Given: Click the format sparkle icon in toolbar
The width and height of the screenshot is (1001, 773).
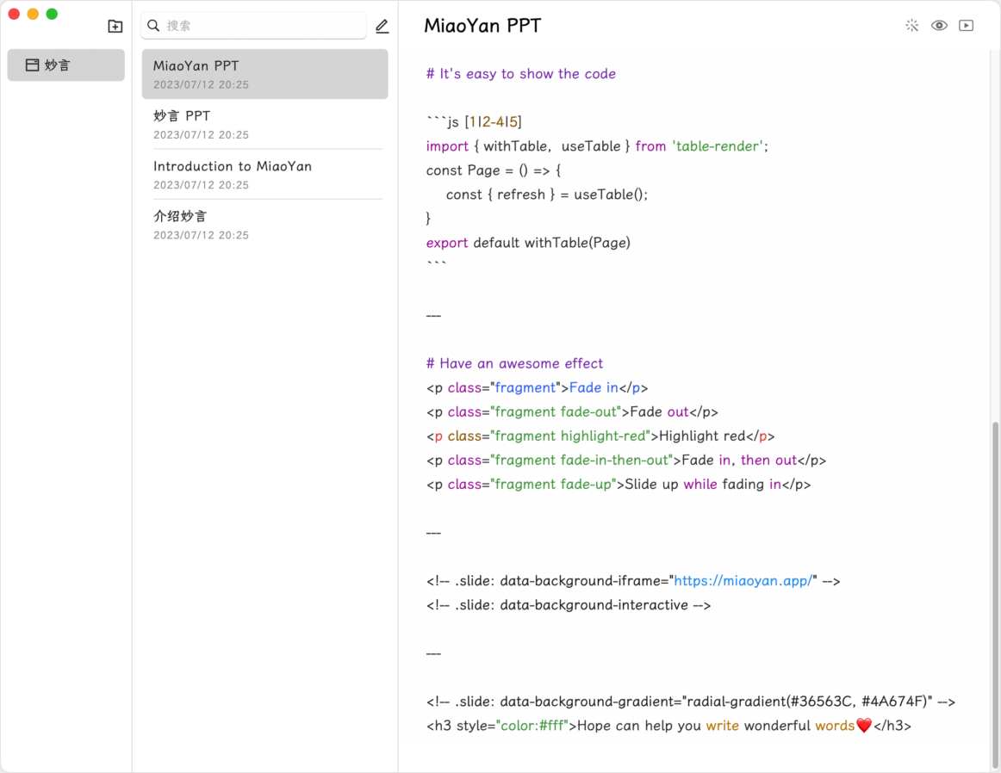Looking at the screenshot, I should [911, 26].
